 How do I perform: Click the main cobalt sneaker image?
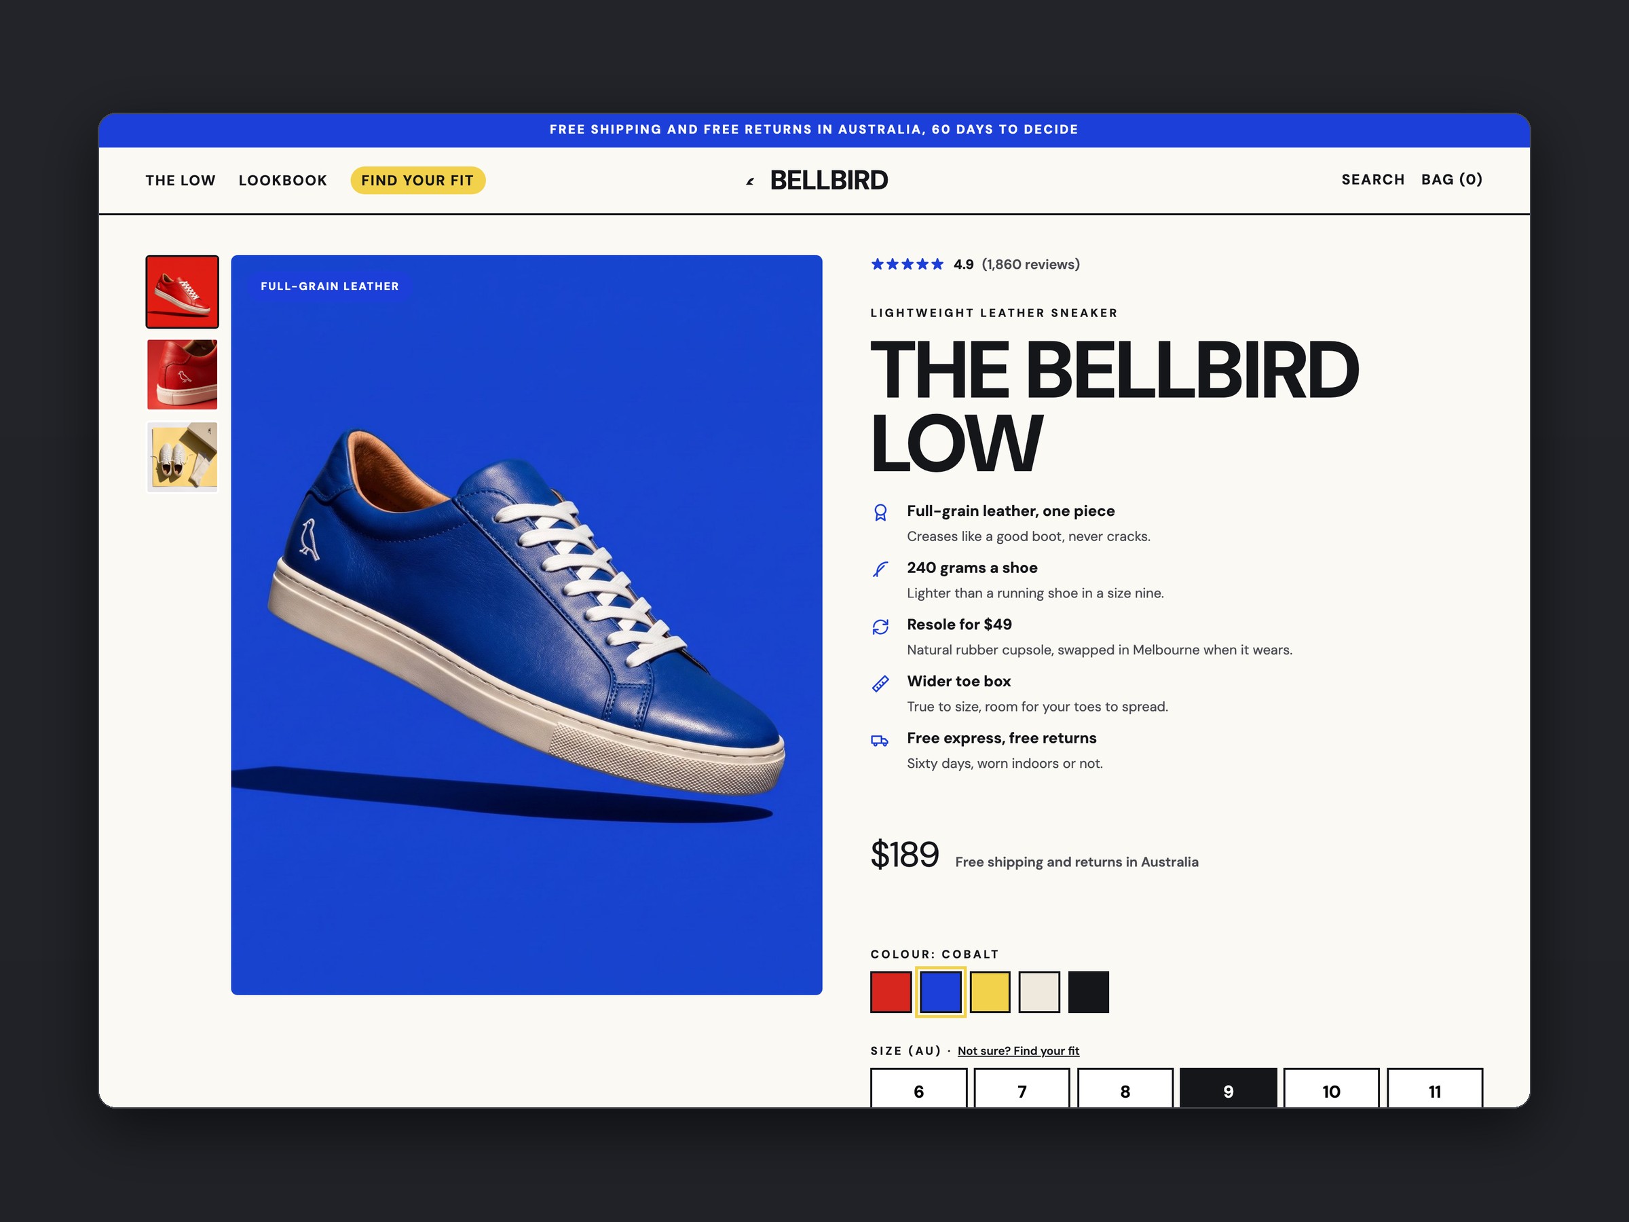pos(527,625)
